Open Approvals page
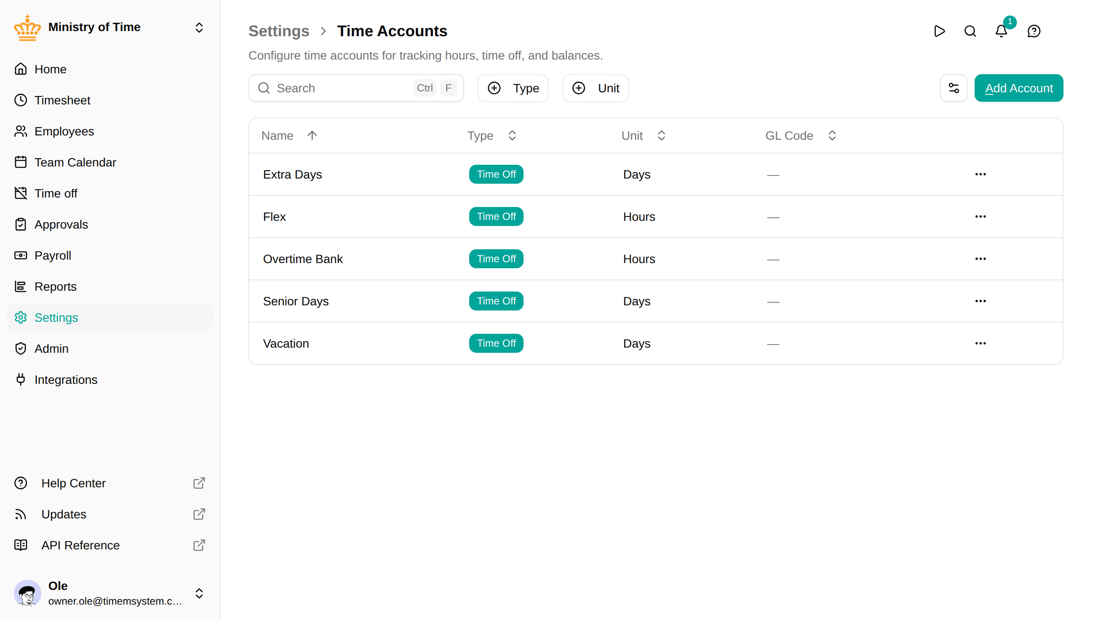This screenshot has height=621, width=1104. pyautogui.click(x=110, y=224)
